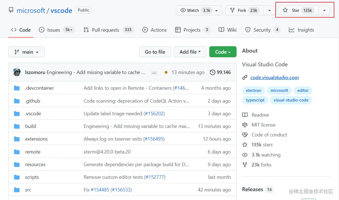339x200 pixels.
Task: Click the Go to file button
Action: pyautogui.click(x=155, y=52)
